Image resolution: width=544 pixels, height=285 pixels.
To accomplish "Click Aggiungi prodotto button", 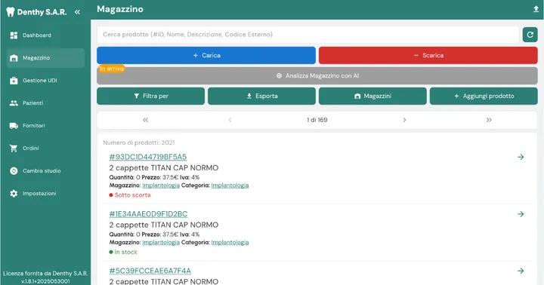I will (x=484, y=96).
